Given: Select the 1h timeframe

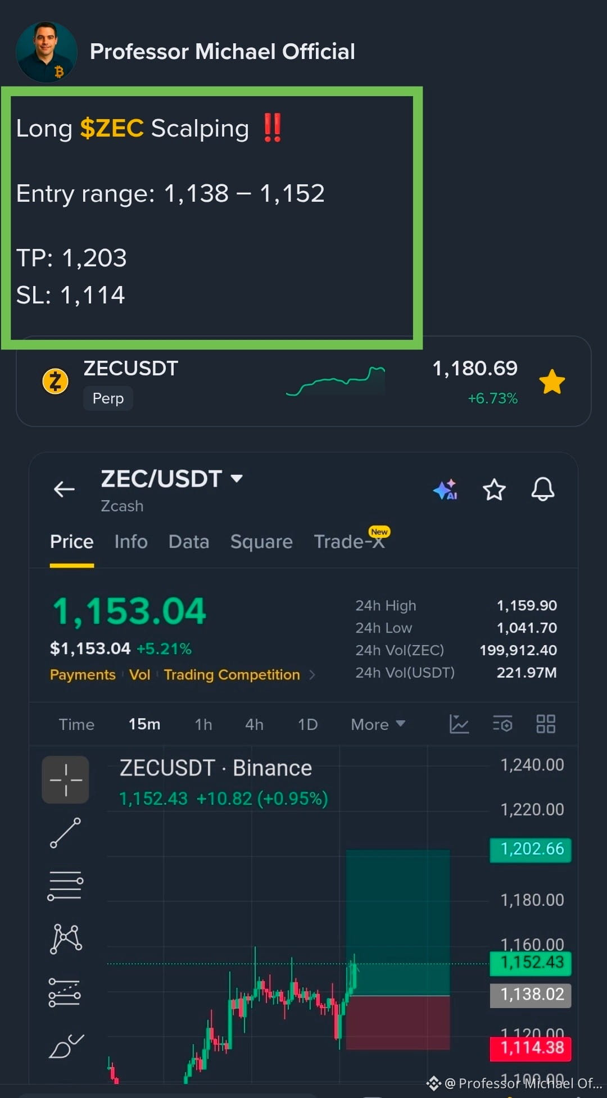Looking at the screenshot, I should click(203, 724).
